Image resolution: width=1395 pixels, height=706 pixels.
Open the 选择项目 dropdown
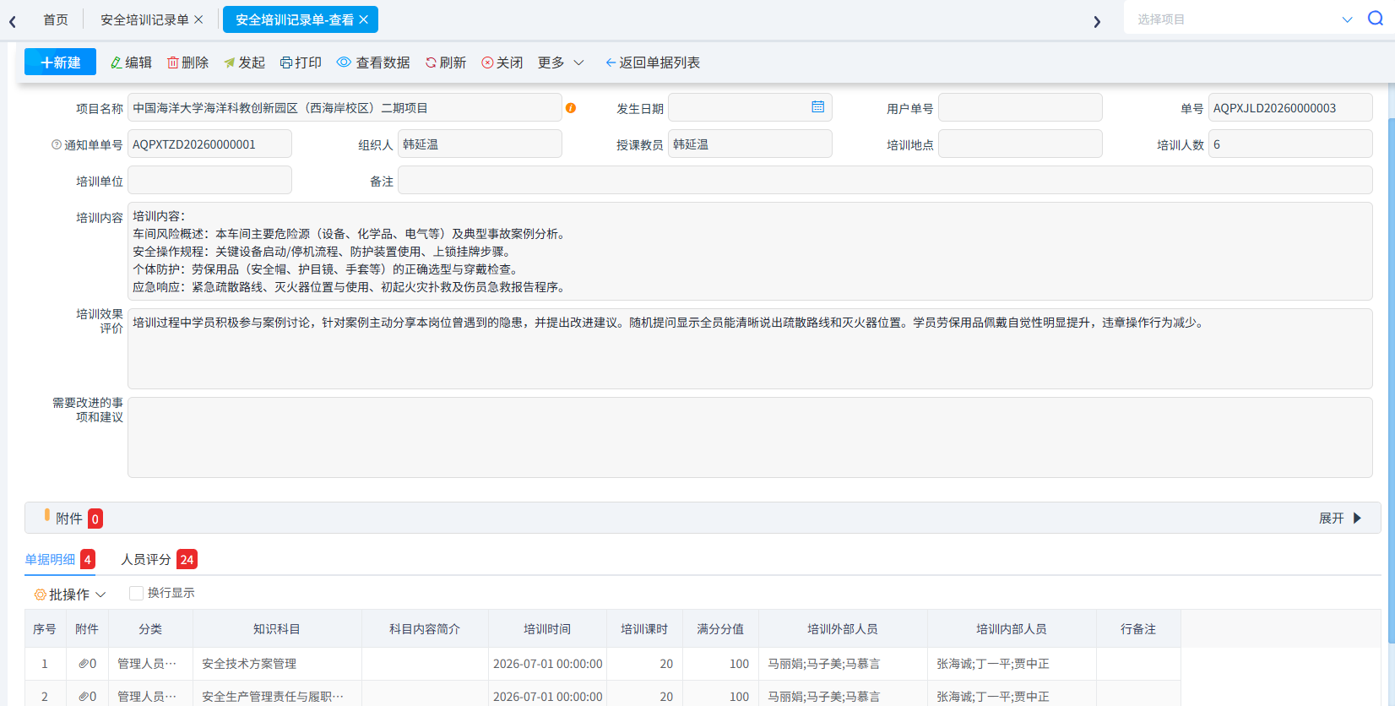pyautogui.click(x=1243, y=19)
